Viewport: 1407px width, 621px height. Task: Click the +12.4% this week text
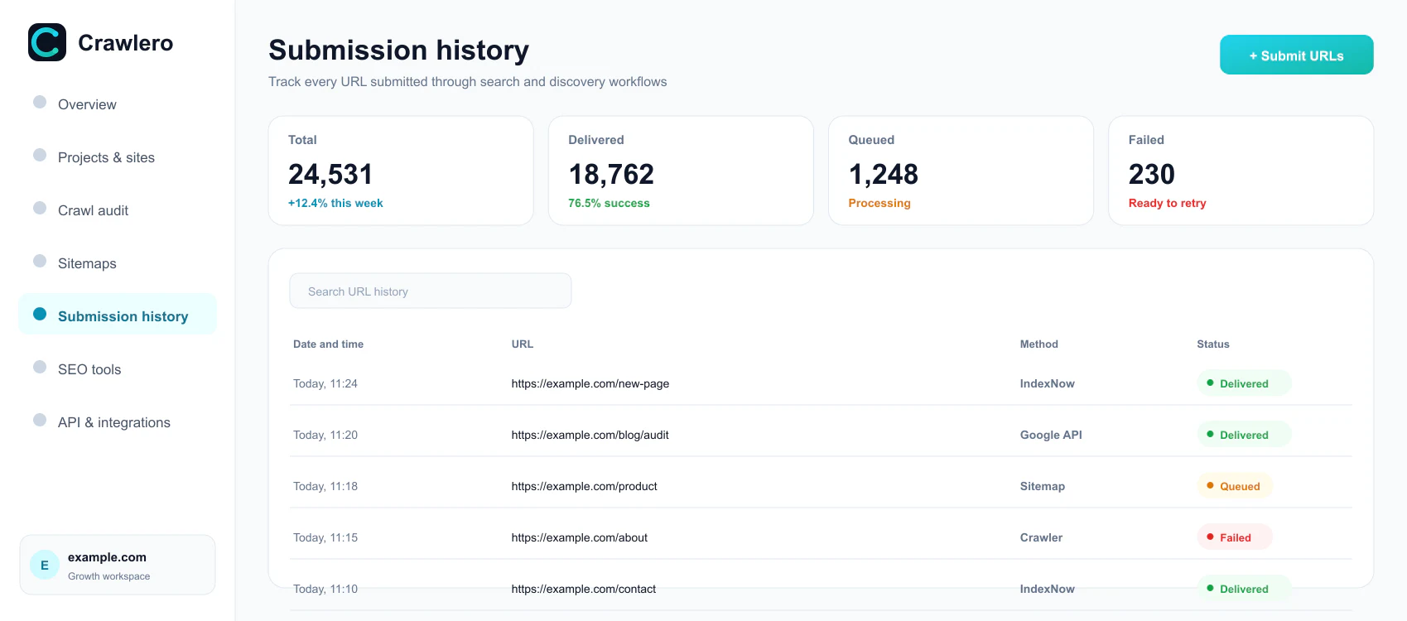coord(335,203)
